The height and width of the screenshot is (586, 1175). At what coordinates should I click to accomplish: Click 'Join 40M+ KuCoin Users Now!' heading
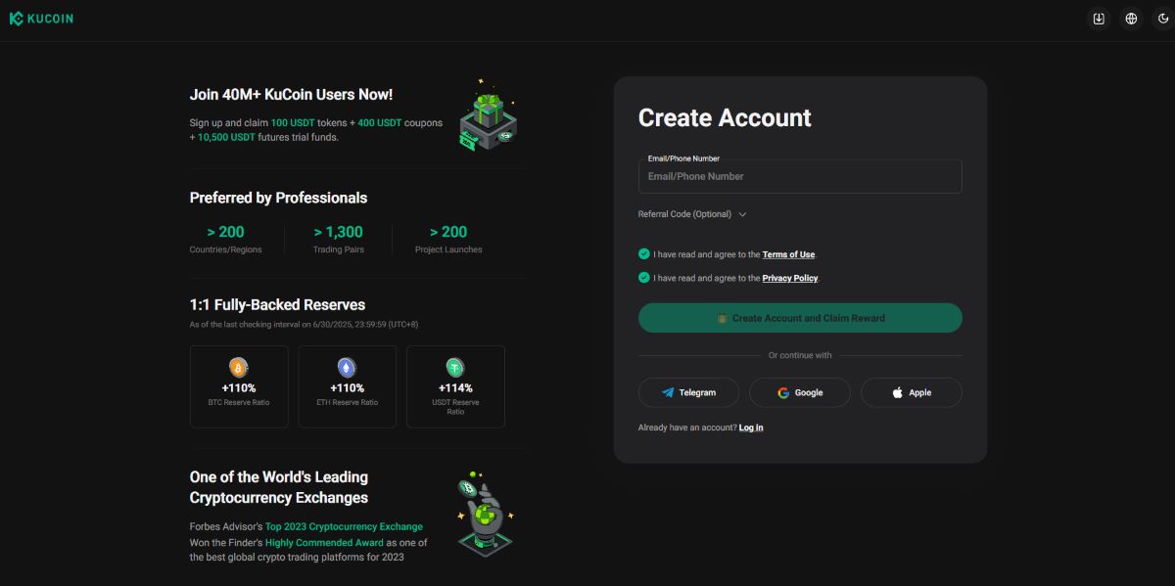click(291, 95)
